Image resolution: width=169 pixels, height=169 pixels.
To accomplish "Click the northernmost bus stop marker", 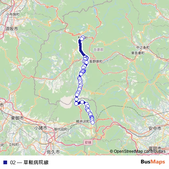I will tap(83, 37).
